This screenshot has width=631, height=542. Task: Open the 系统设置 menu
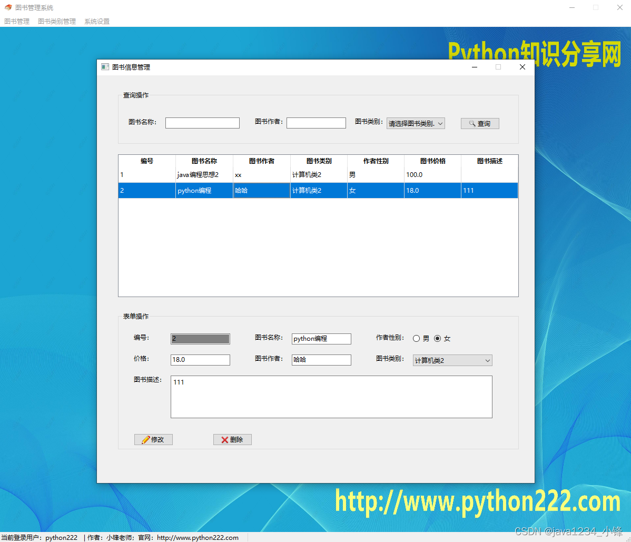[97, 21]
